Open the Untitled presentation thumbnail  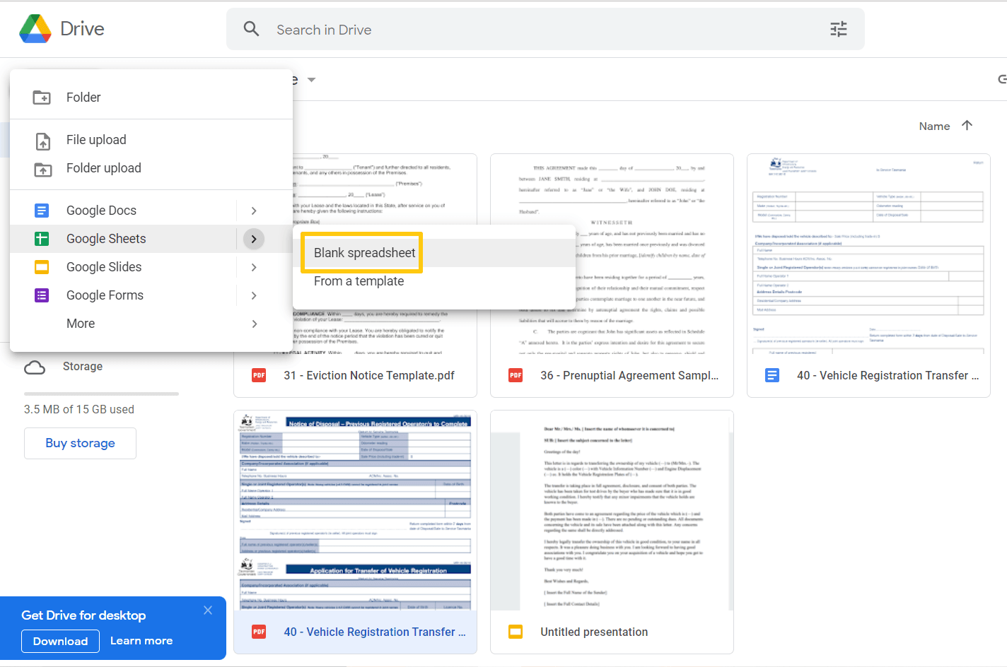pos(612,510)
